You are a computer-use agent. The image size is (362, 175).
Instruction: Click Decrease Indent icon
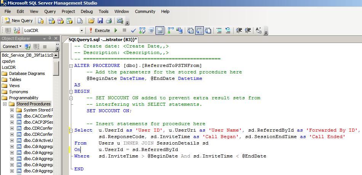(x=239, y=30)
